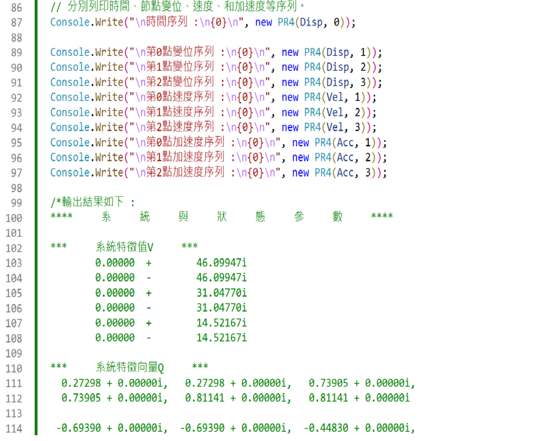Click the string 第1點加速度序列
539x441 pixels.
[x=185, y=157]
